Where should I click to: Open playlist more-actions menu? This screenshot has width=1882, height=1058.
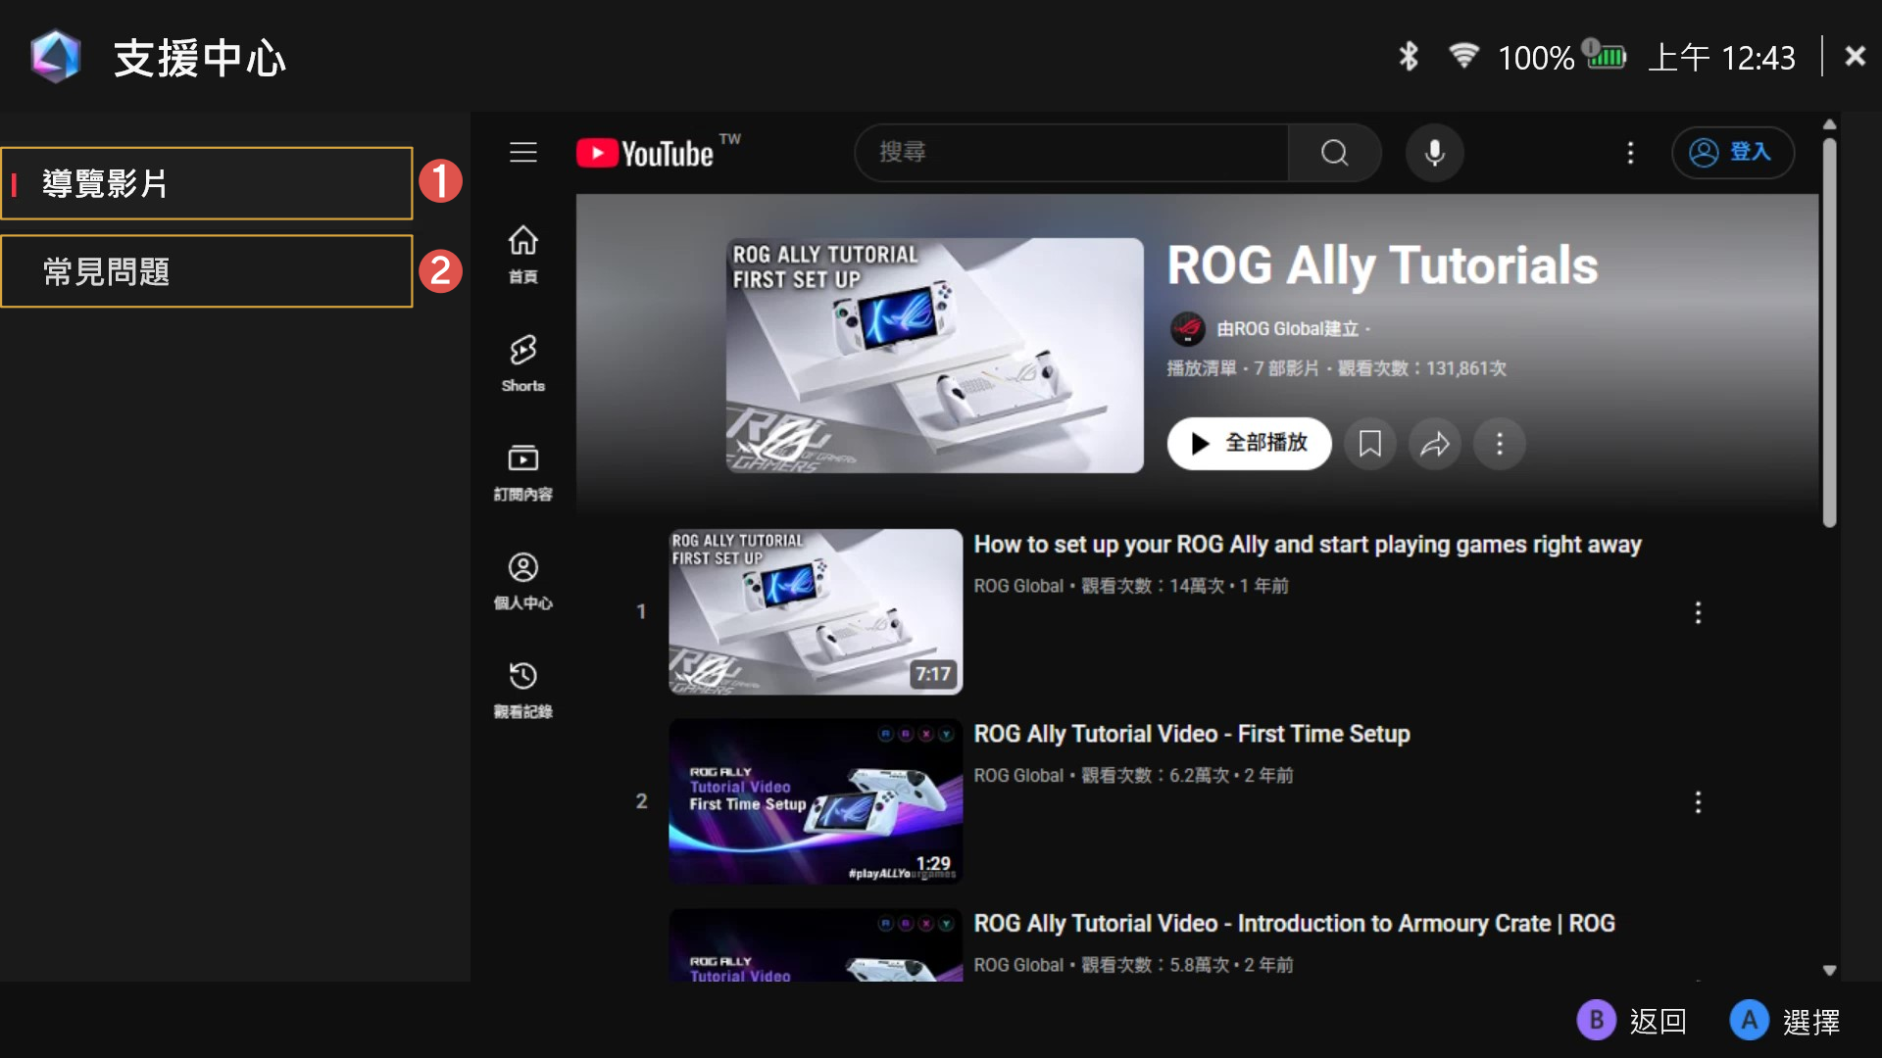point(1499,444)
